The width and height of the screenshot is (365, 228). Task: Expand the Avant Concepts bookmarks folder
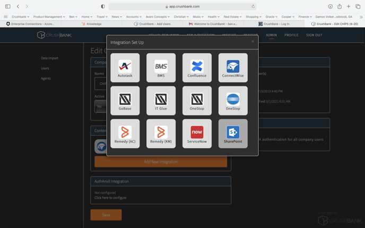(x=158, y=17)
